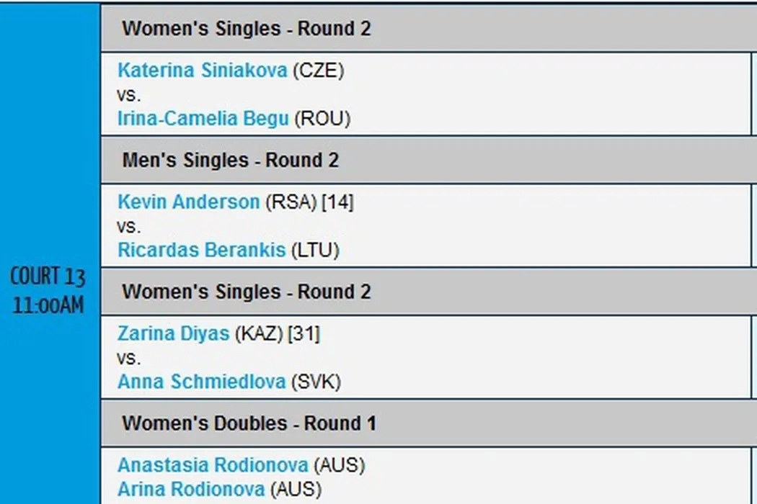The width and height of the screenshot is (757, 504).
Task: Click (LTU) country label
Action: (315, 250)
